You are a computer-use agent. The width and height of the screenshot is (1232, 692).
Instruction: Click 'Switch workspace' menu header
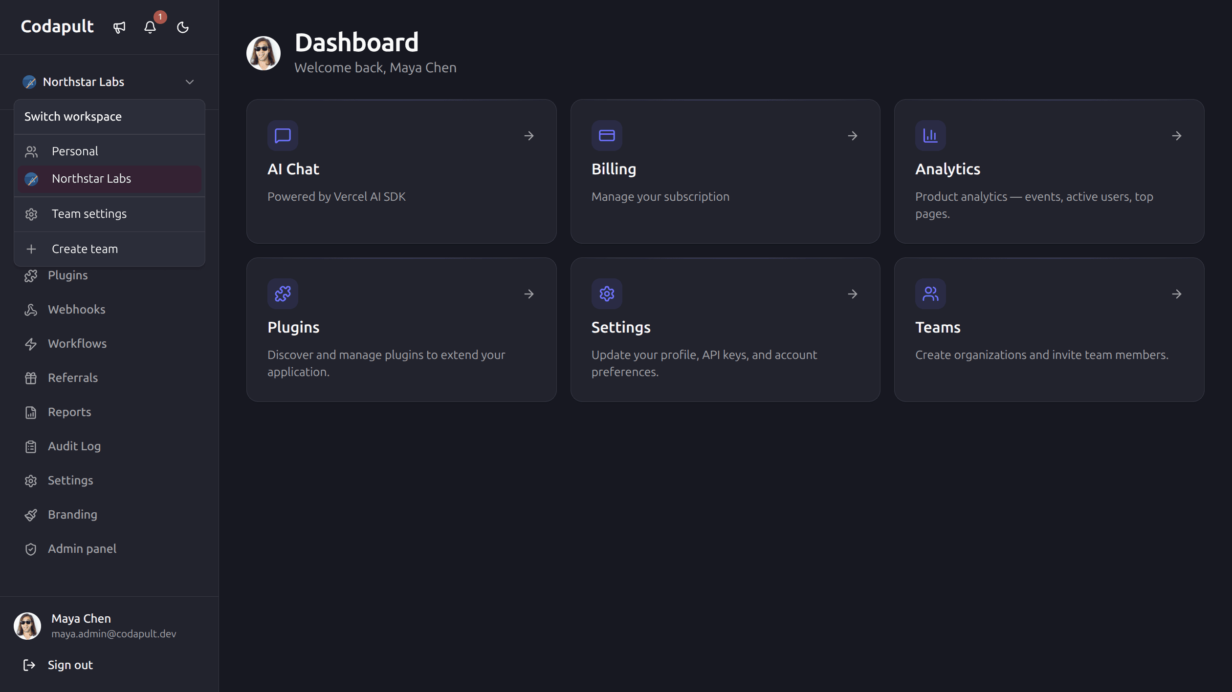73,117
